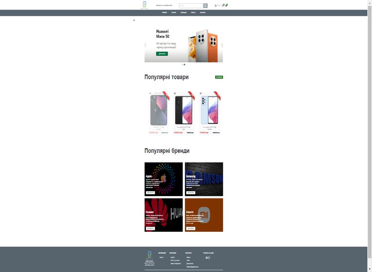Screen dimensions: 372x272
Task: Open the Xiaomi brand tile
Action: pos(204,215)
